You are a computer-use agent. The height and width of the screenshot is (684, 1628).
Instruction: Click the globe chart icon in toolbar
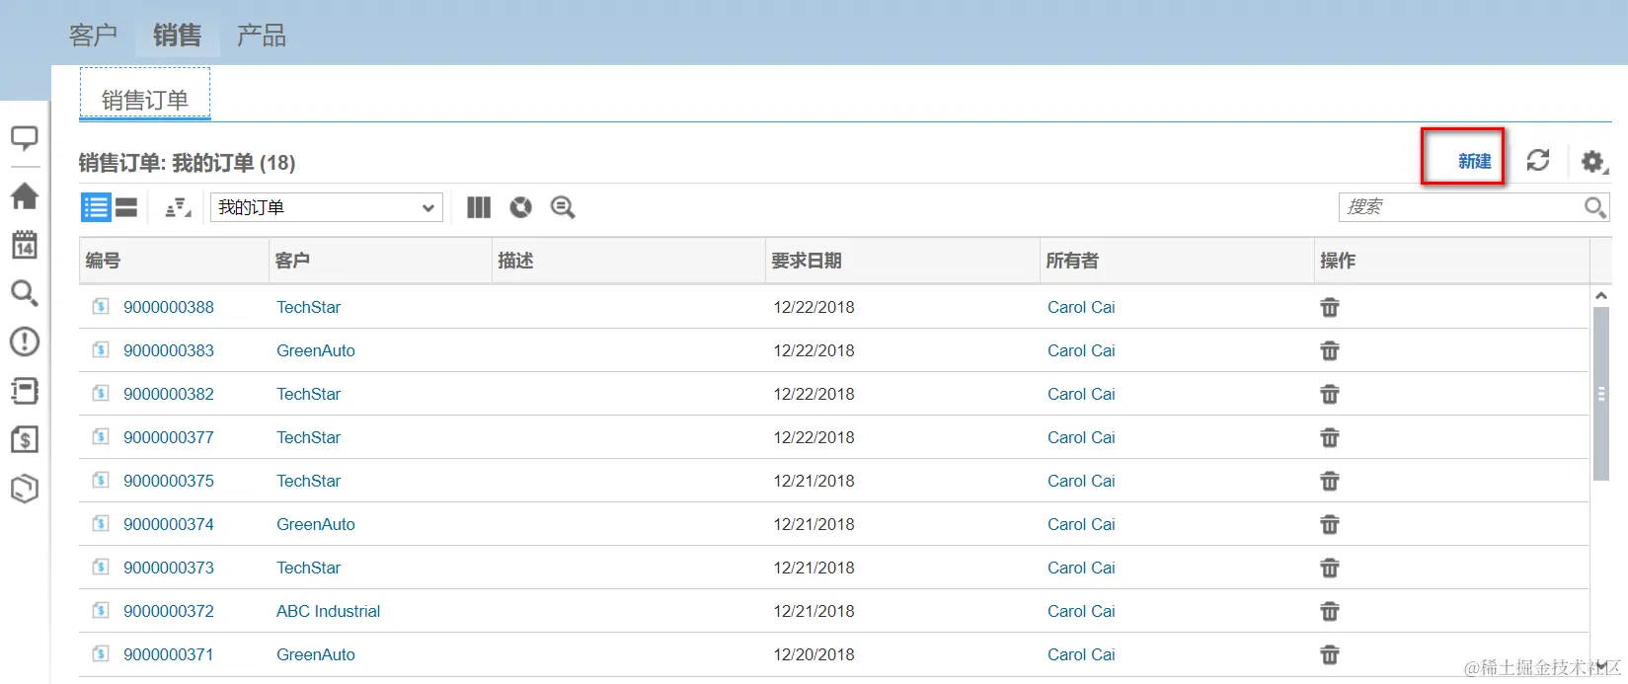click(x=520, y=207)
